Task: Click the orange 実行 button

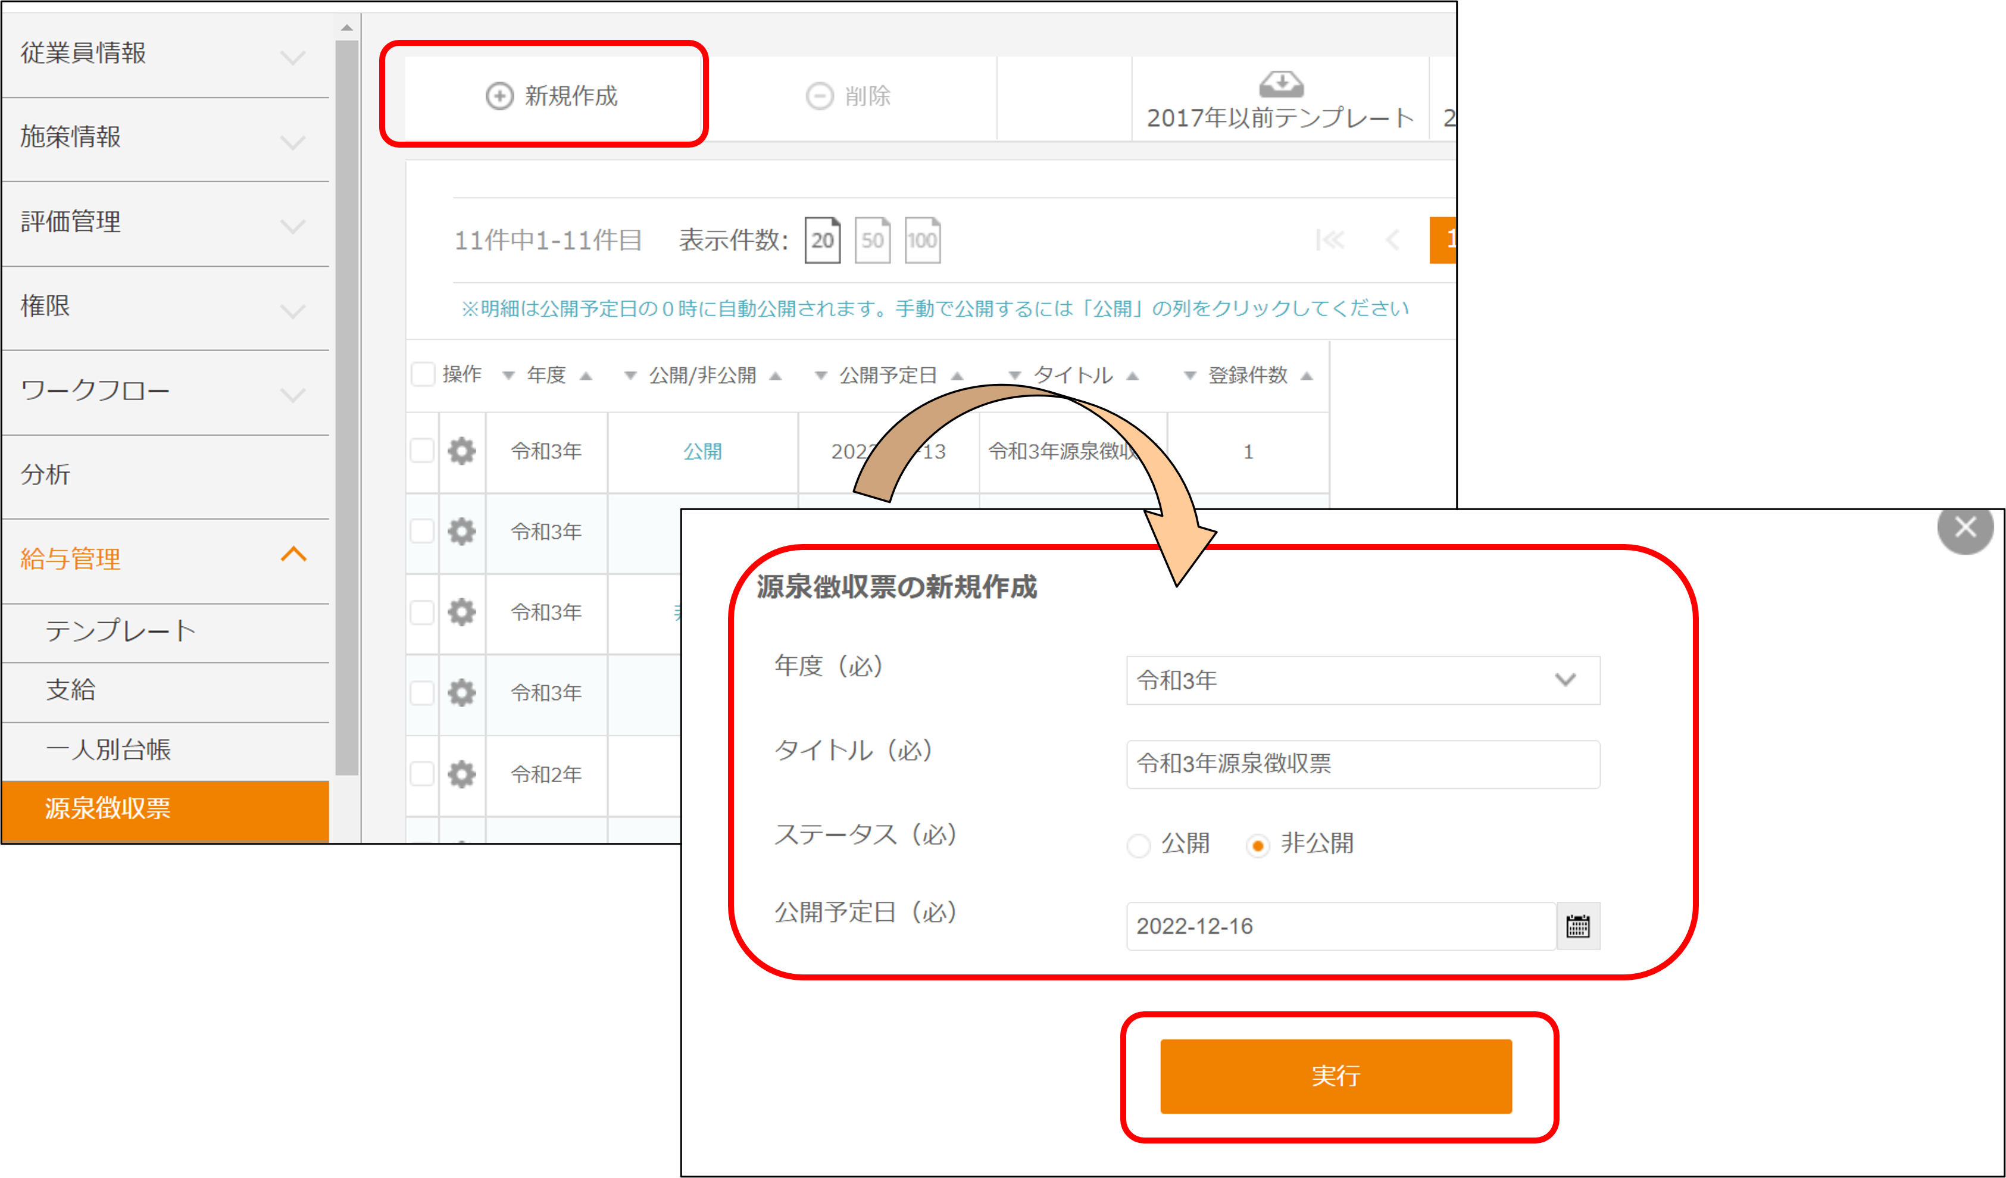Action: 1336,1076
